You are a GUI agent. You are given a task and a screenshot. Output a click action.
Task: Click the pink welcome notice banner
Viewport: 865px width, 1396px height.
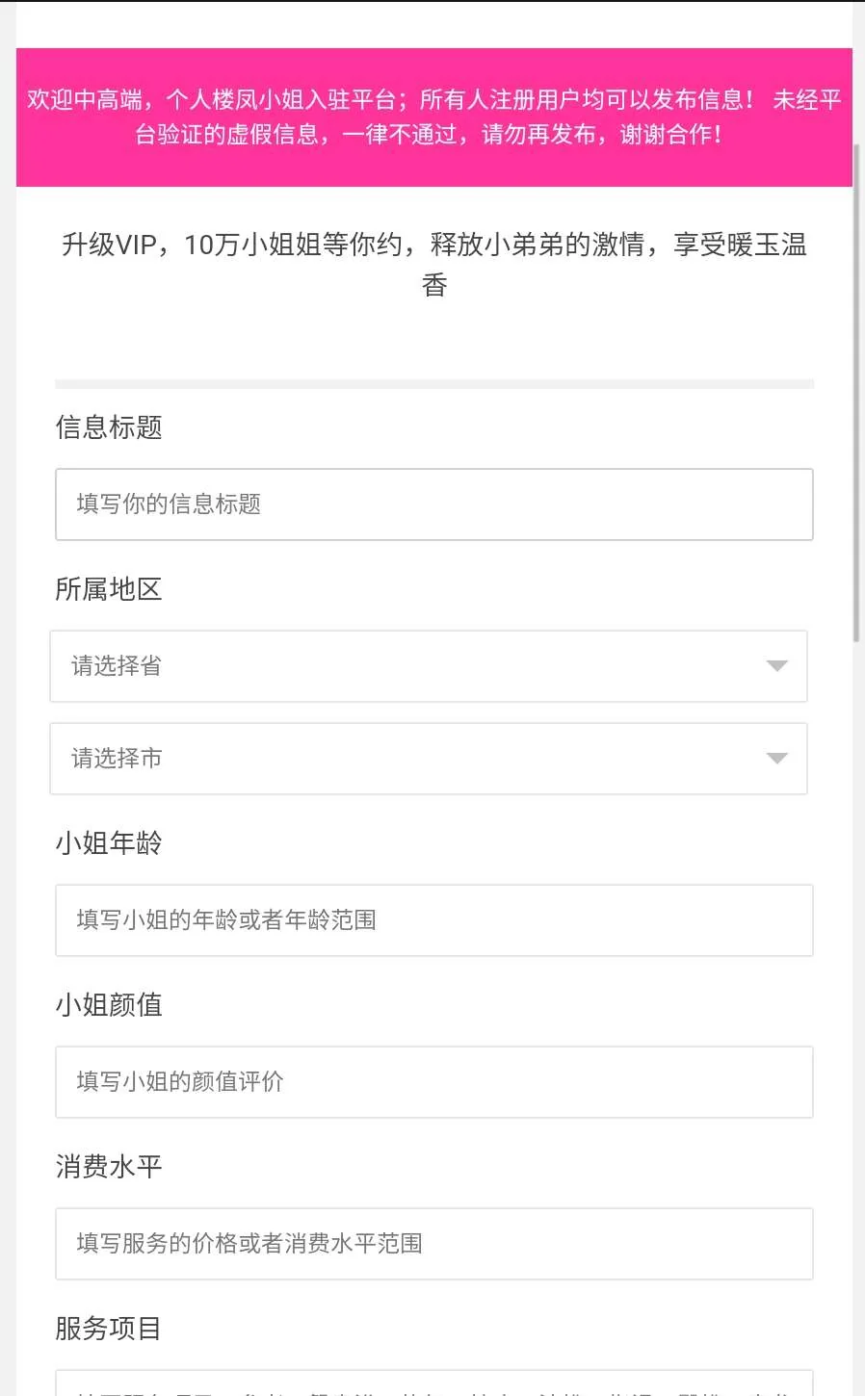pyautogui.click(x=433, y=116)
